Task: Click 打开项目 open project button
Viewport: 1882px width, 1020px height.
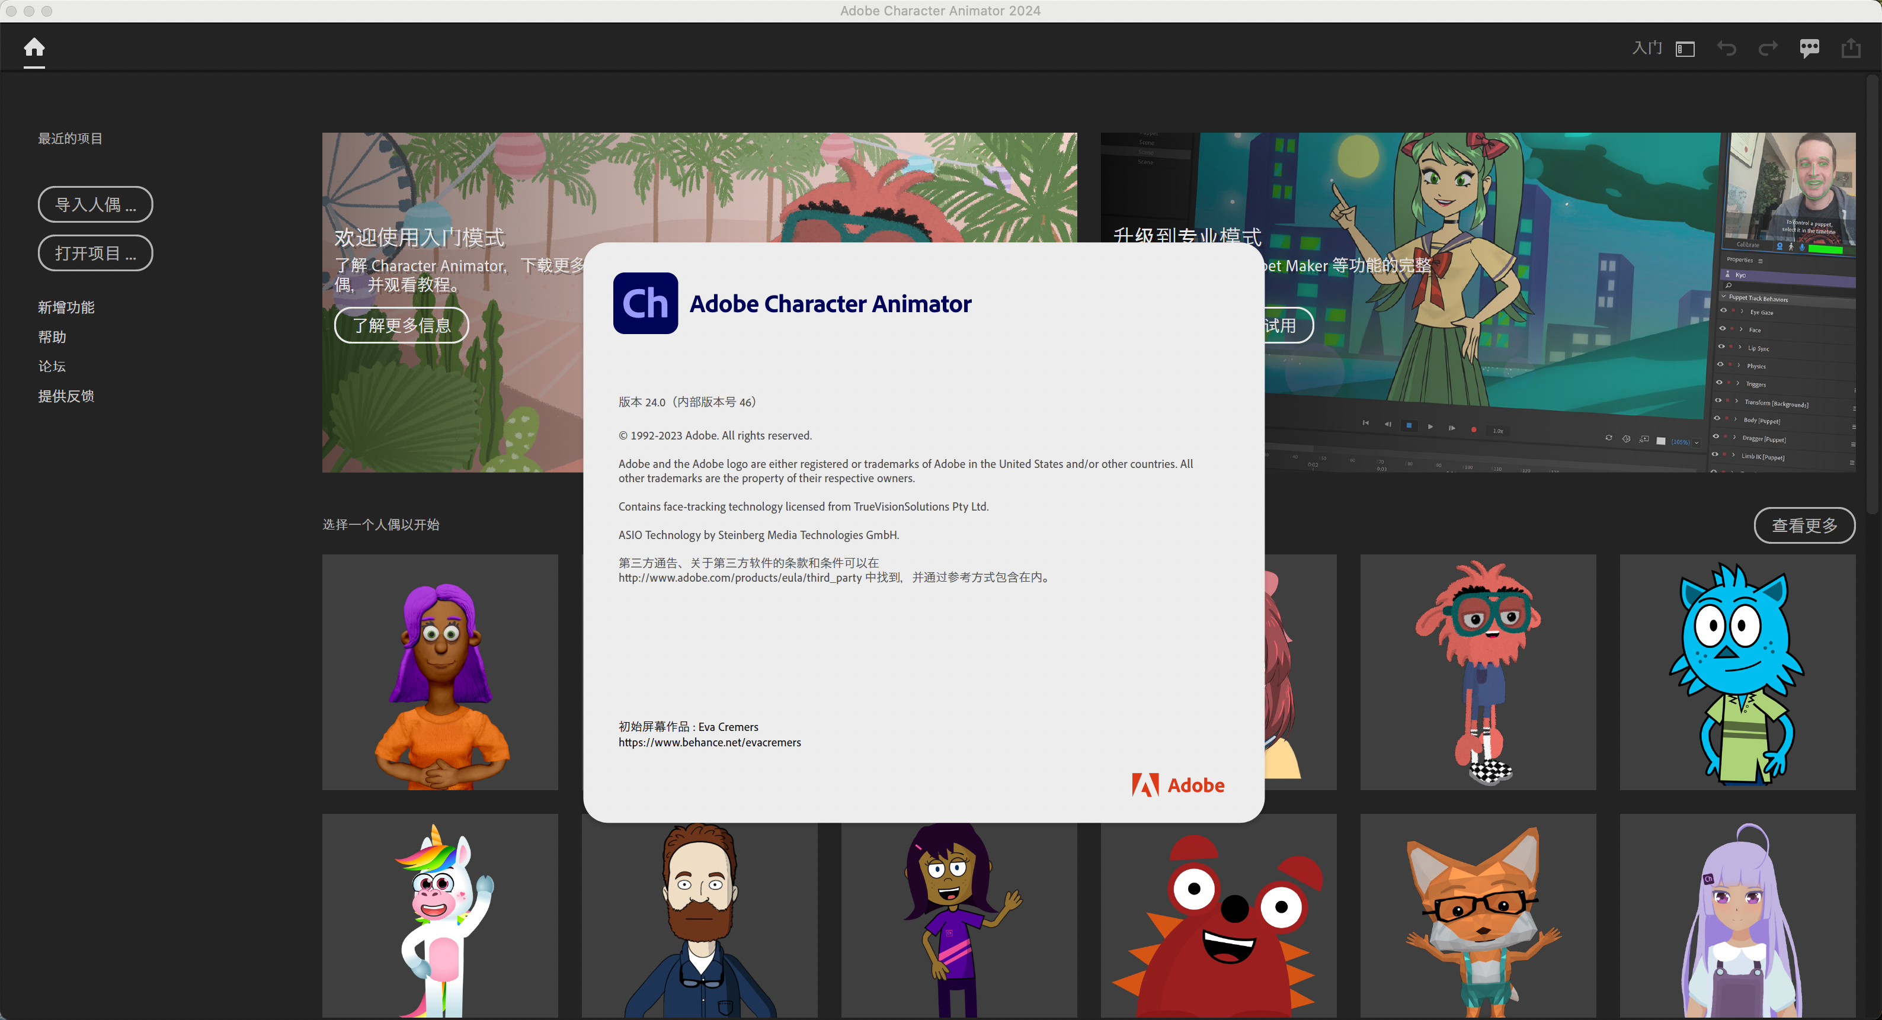Action: click(x=96, y=252)
